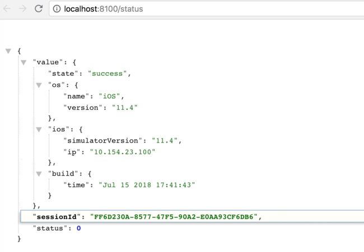Click the "11.4" version value

pyautogui.click(x=125, y=108)
